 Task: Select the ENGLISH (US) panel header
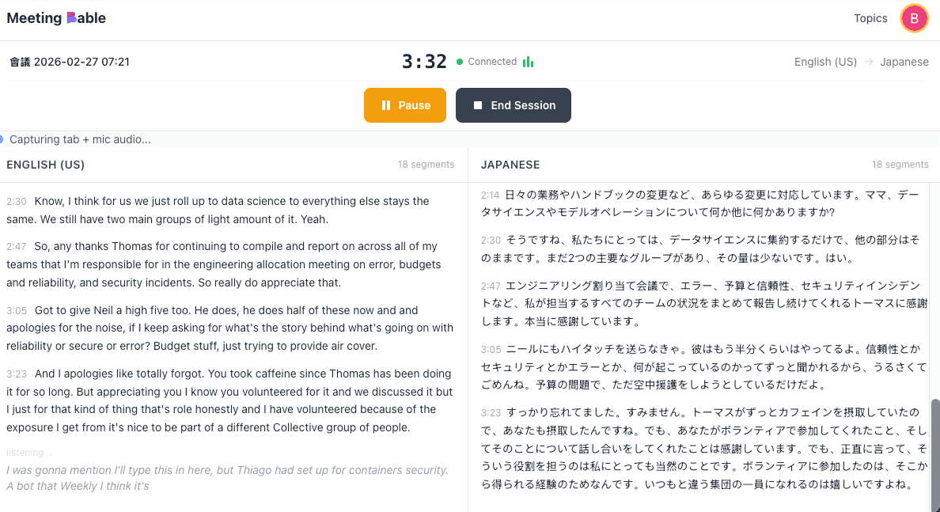(x=47, y=165)
